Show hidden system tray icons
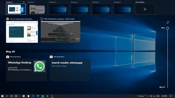This screenshot has width=175, height=98. 148,96
